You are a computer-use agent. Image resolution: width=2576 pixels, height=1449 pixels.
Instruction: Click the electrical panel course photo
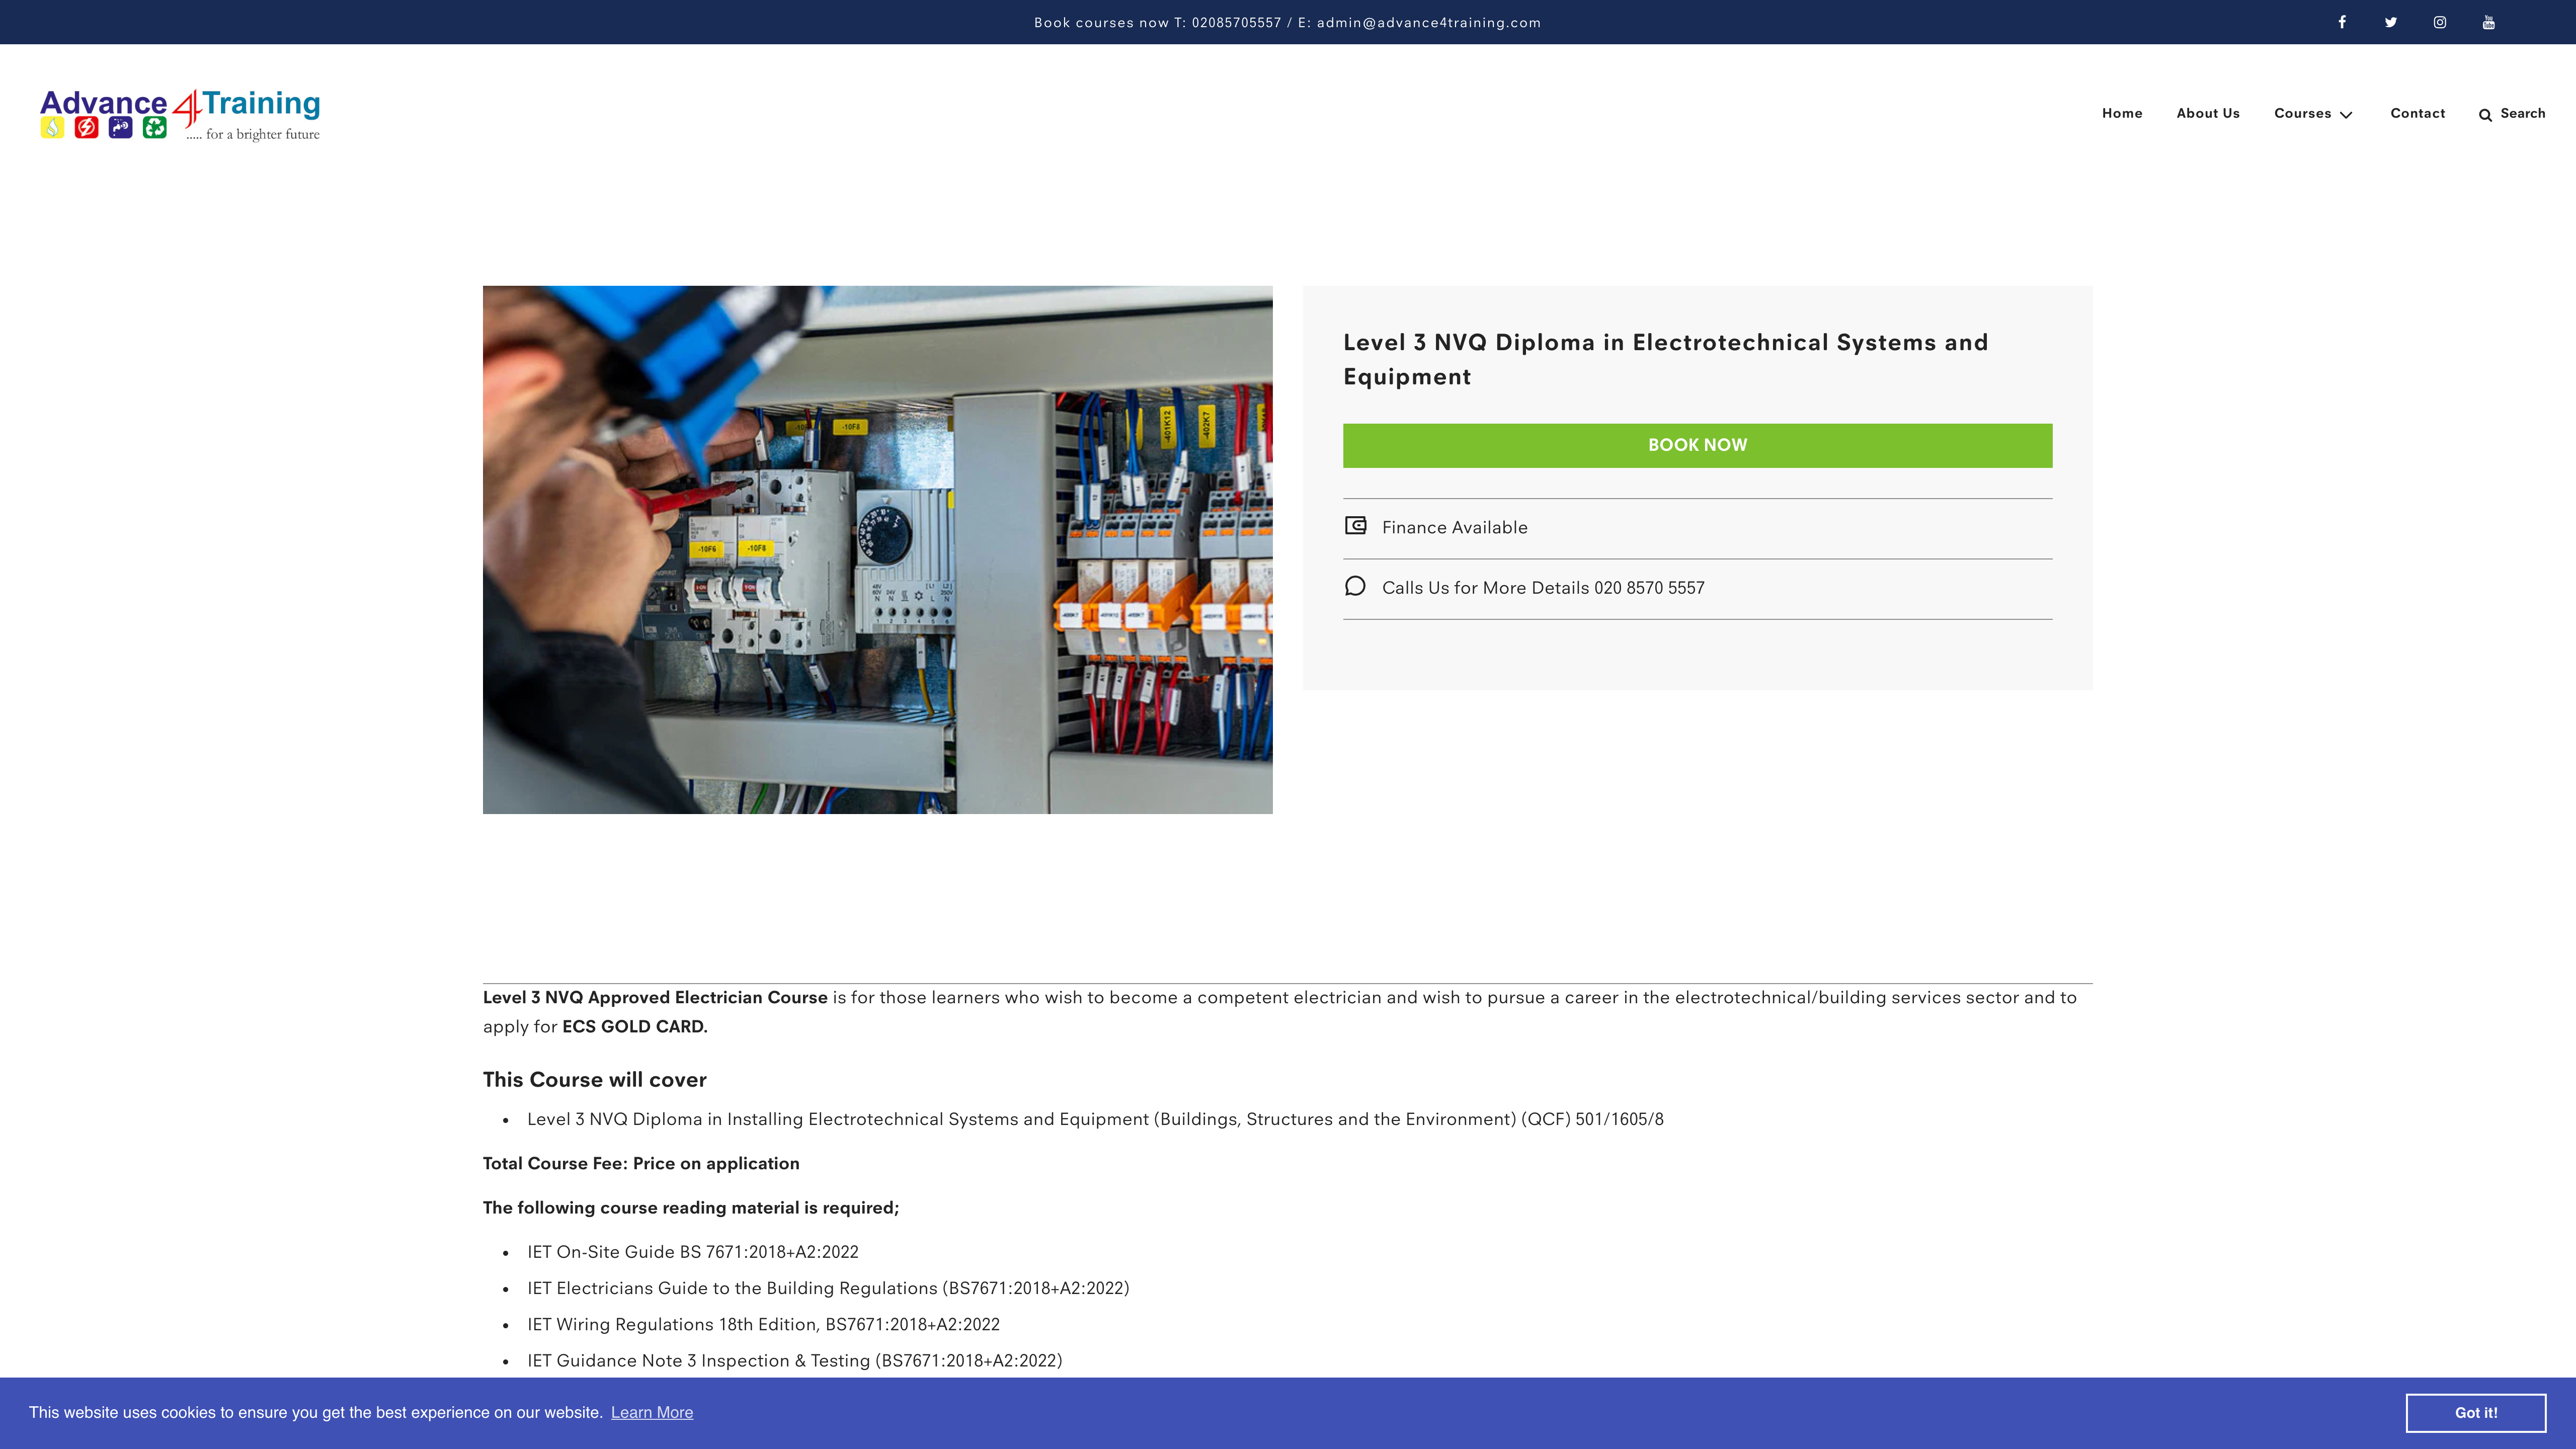877,549
